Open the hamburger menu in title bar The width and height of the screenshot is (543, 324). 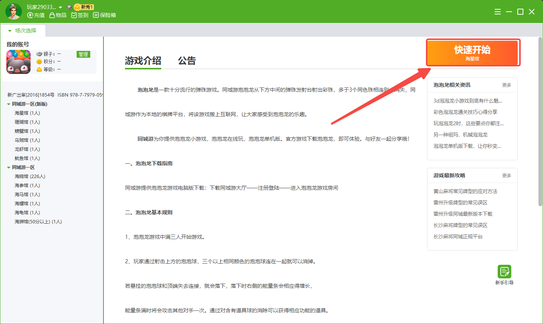click(x=498, y=12)
